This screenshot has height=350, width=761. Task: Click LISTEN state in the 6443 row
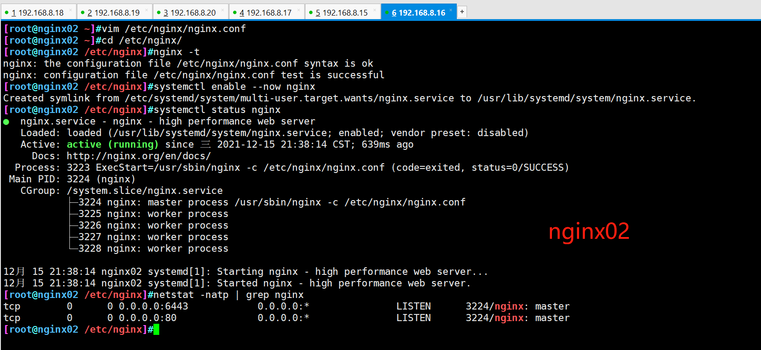coord(414,306)
